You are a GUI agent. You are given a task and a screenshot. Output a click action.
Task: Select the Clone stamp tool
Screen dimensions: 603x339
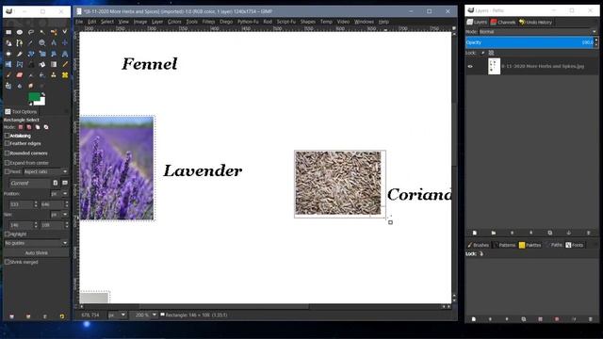(54, 75)
